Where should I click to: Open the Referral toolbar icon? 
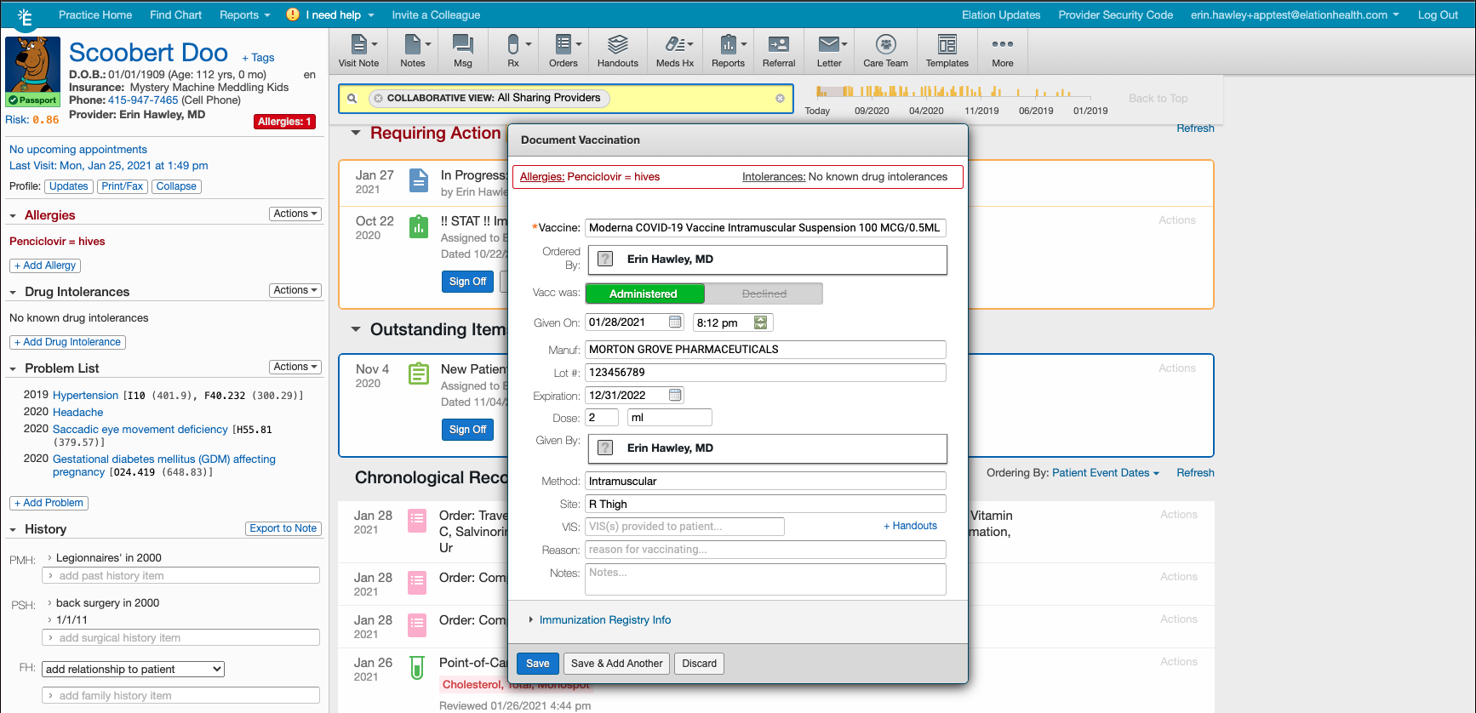click(x=779, y=51)
